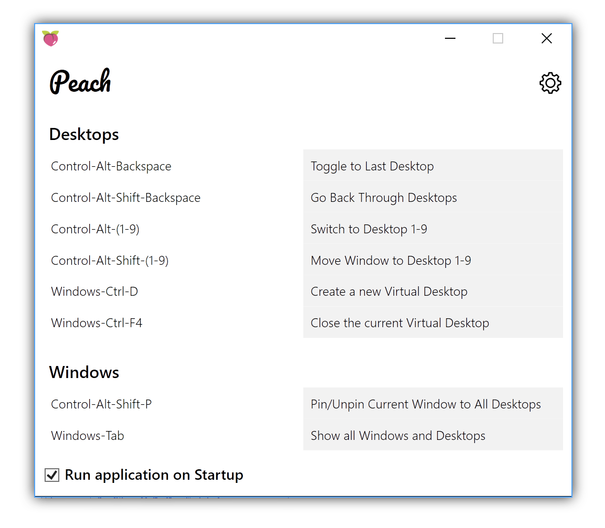The image size is (605, 528).
Task: Open settings via the gear icon
Action: (x=550, y=83)
